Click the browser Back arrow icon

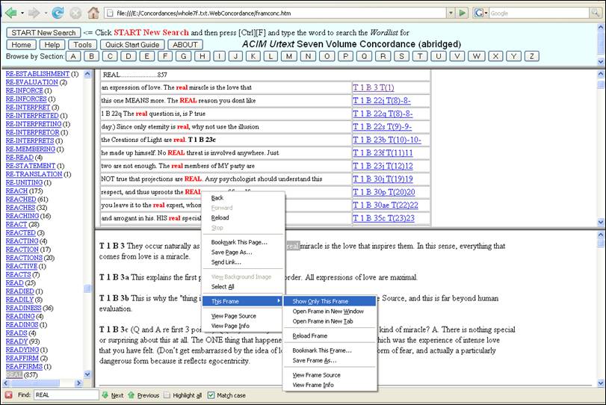(10, 13)
